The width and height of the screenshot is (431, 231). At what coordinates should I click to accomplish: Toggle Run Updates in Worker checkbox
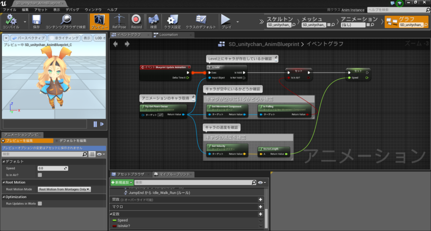coord(40,204)
